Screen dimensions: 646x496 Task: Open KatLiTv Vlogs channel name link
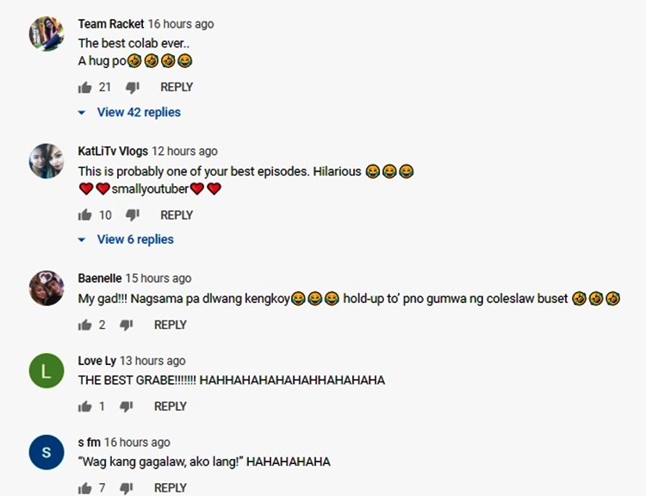[x=113, y=152]
